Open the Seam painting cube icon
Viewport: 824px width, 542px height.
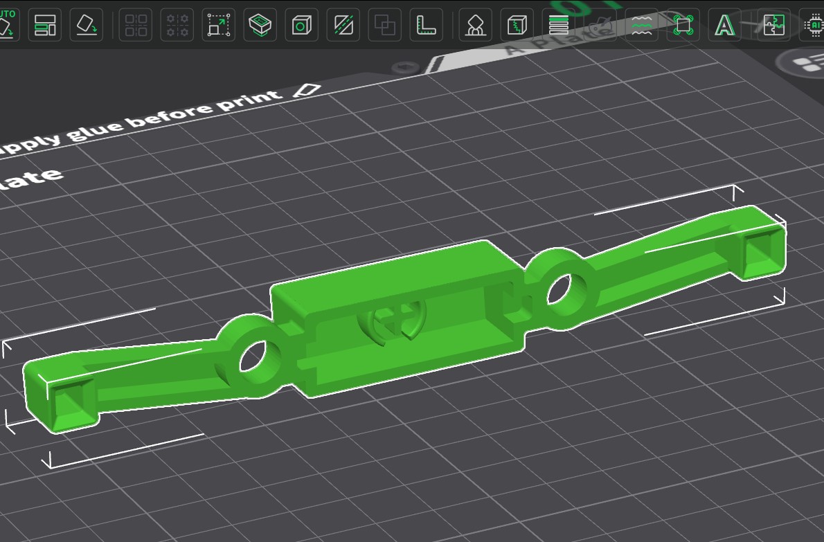517,25
